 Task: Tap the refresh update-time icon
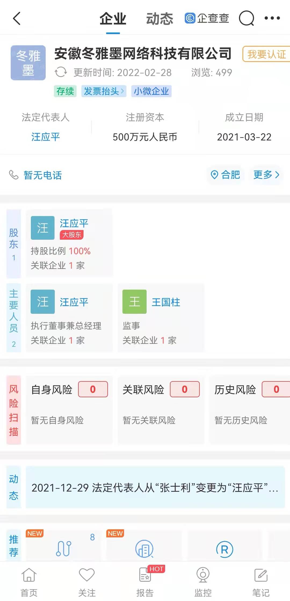[61, 72]
